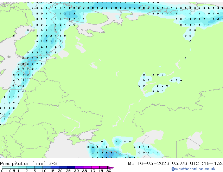Click the '03..06 UTC' time label

(x=185, y=164)
